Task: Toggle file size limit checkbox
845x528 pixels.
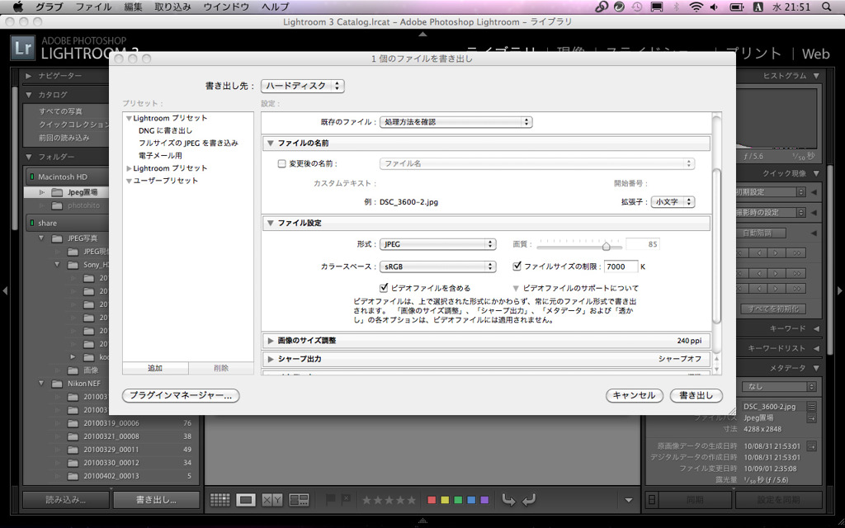Action: [517, 266]
